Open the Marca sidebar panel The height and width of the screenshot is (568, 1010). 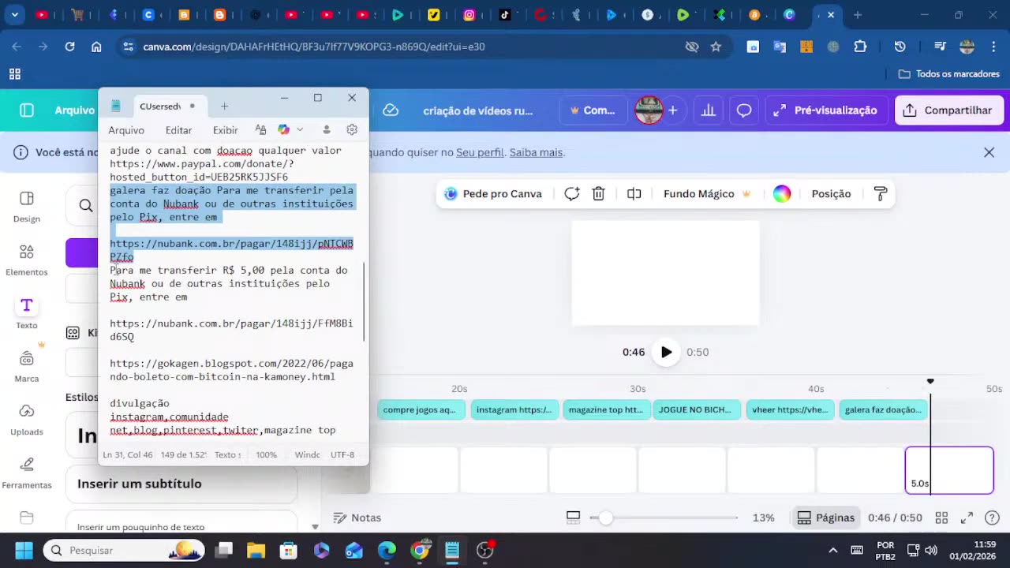point(27,367)
